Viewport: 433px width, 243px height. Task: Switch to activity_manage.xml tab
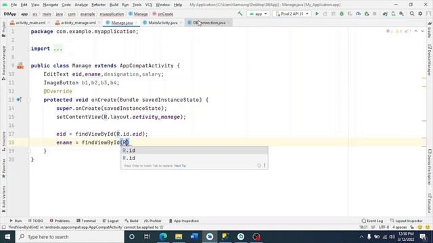(x=78, y=23)
